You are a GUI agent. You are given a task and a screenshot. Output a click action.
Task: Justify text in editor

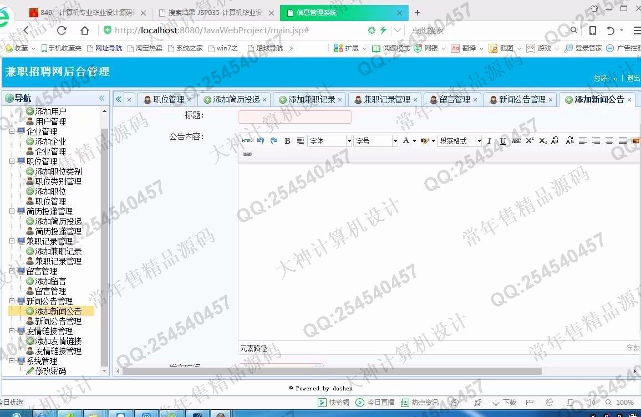pos(623,141)
